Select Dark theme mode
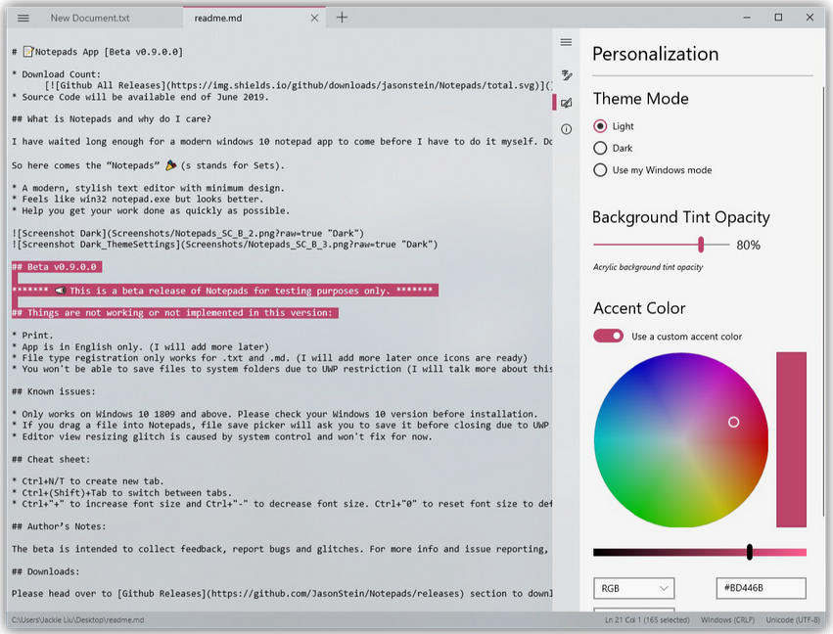The height and width of the screenshot is (634, 833). pyautogui.click(x=613, y=148)
